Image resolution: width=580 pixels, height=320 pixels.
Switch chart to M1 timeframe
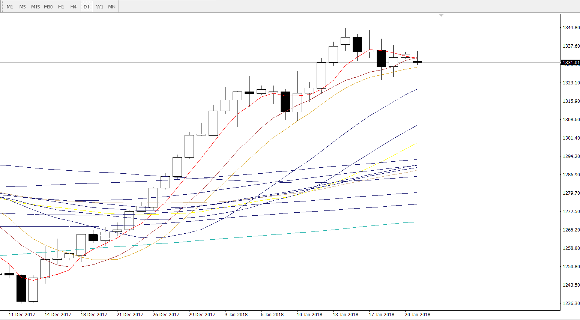tap(10, 7)
